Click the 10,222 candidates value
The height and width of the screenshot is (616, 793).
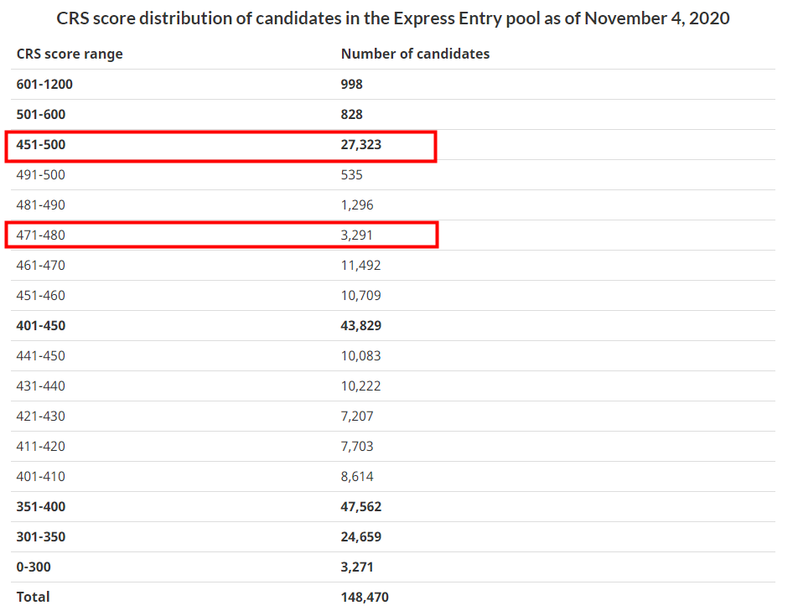[x=360, y=386]
